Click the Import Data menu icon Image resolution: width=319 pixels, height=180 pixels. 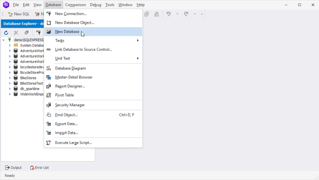[x=49, y=133]
